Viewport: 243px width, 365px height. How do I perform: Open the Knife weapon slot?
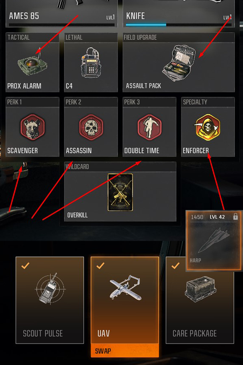click(179, 14)
